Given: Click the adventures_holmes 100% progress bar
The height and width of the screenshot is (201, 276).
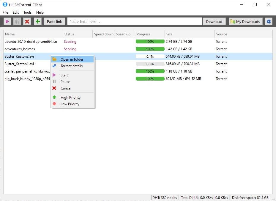Looking at the screenshot, I should click(x=150, y=49).
